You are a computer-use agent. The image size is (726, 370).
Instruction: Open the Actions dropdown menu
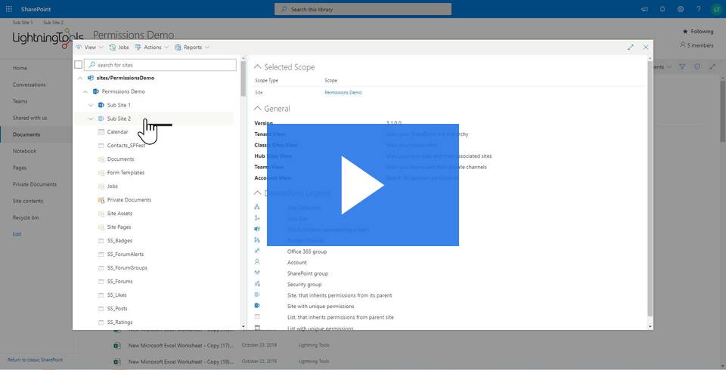152,47
